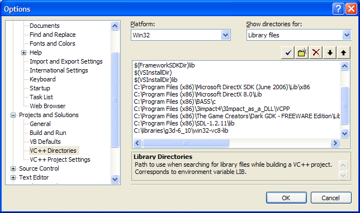Select the Help label in the tree

click(x=36, y=52)
